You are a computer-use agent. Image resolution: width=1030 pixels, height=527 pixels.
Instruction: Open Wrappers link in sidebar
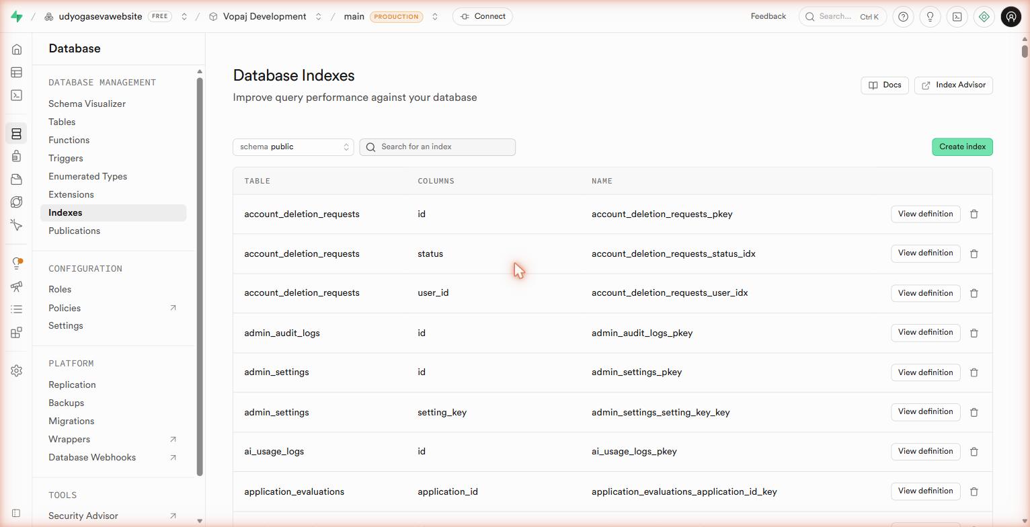[69, 439]
